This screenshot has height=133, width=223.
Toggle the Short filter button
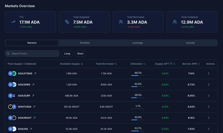[x=80, y=54]
